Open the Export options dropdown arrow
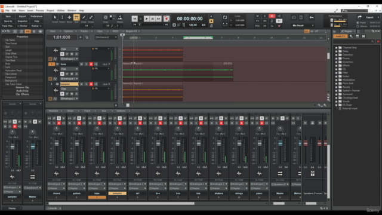This screenshot has height=215, width=382. 378,17
